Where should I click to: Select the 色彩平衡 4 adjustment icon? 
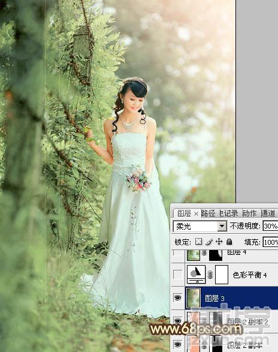click(196, 274)
